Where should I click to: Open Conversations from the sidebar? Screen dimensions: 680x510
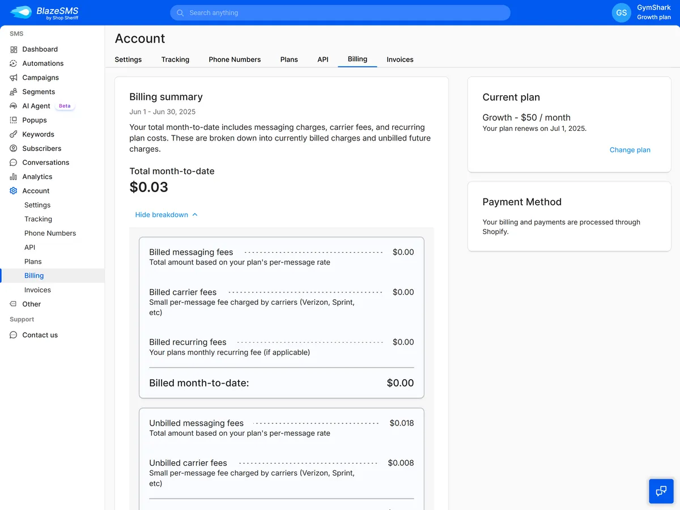click(45, 163)
